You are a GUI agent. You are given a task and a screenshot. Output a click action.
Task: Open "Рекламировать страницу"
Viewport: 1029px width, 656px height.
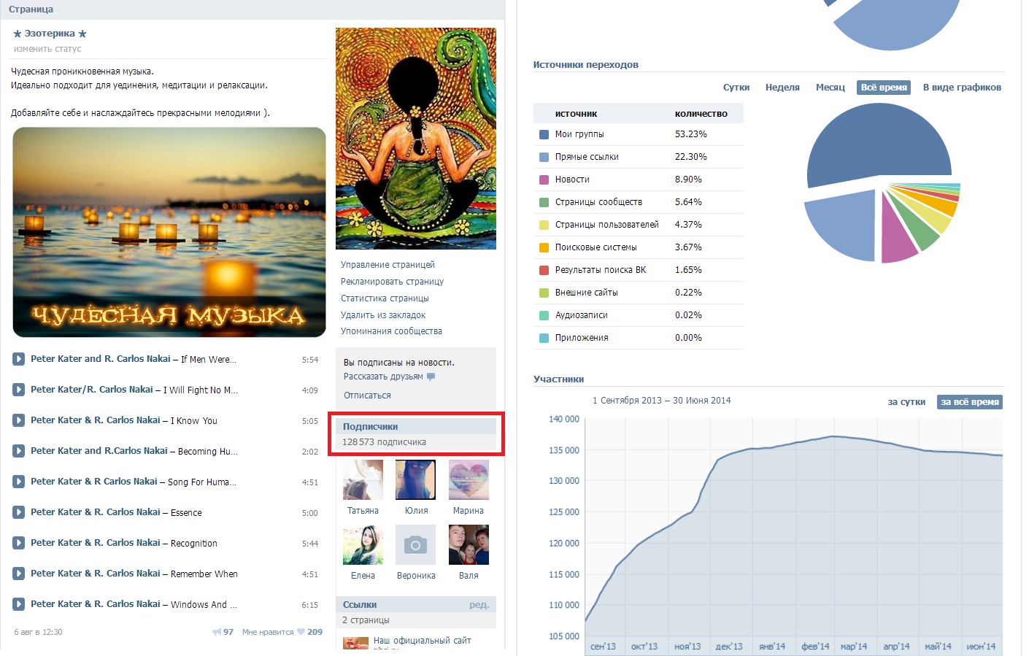392,282
